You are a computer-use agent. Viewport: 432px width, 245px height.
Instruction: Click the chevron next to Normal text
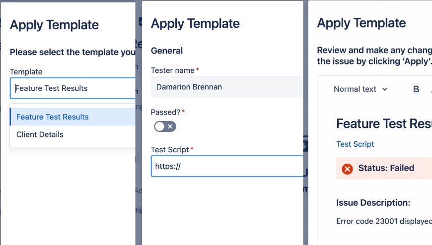(384, 90)
